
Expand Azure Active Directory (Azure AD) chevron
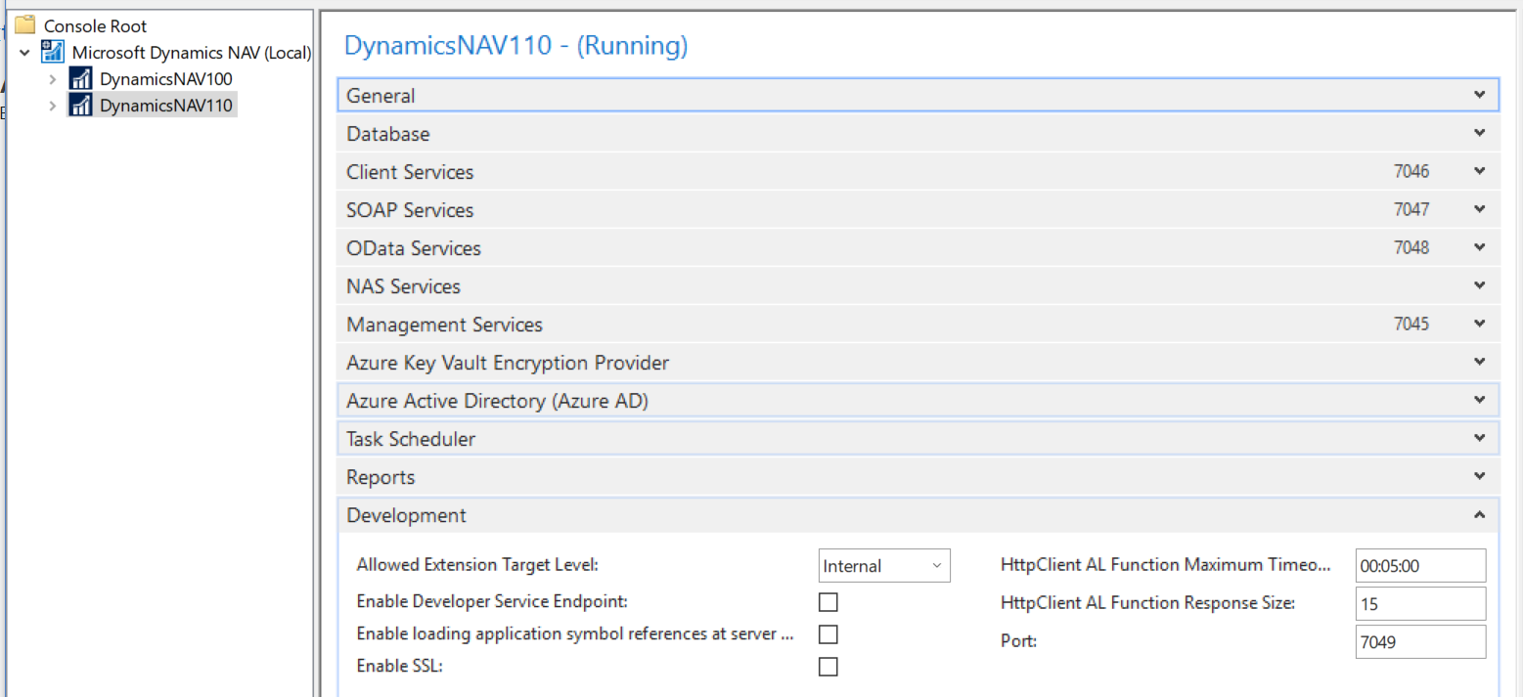(1479, 400)
